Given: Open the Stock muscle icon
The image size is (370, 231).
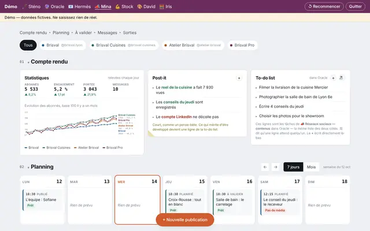Looking at the screenshot, I should pyautogui.click(x=117, y=6).
